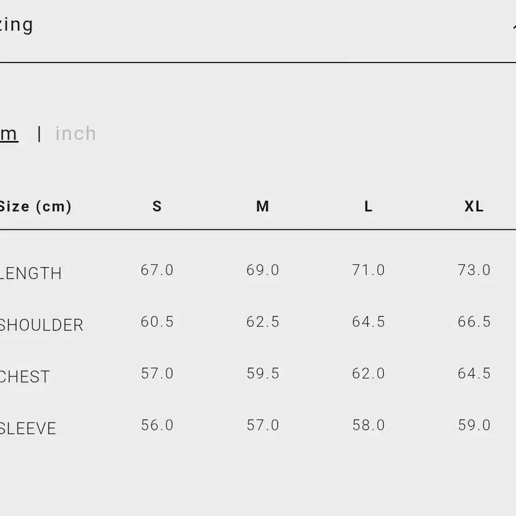Click the 56.0 sleeve value for S

[x=157, y=425]
